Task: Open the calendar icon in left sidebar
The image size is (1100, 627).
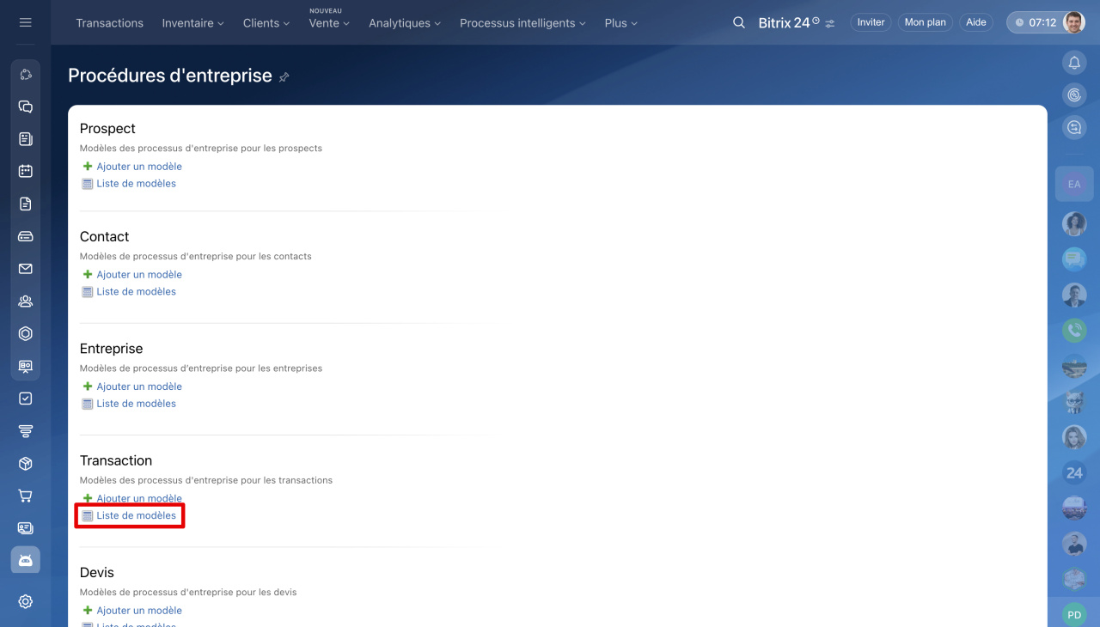Action: click(26, 171)
